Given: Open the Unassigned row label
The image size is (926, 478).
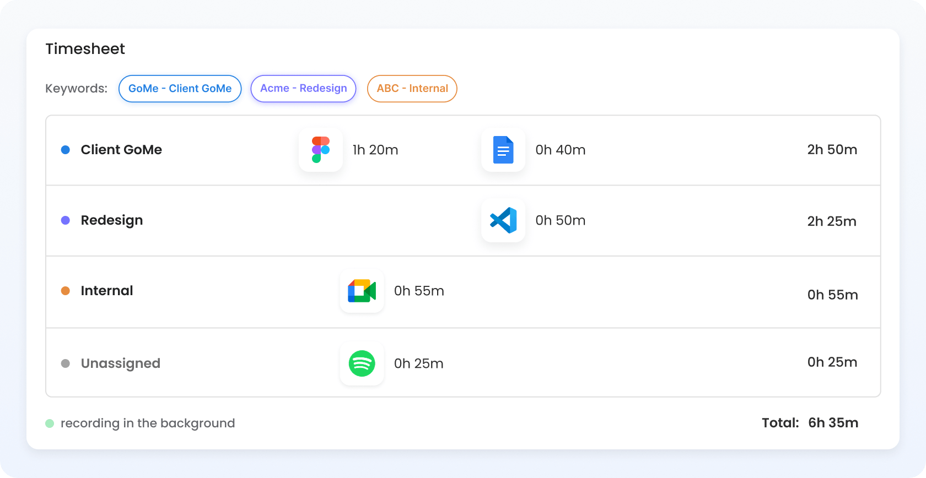Looking at the screenshot, I should click(121, 364).
